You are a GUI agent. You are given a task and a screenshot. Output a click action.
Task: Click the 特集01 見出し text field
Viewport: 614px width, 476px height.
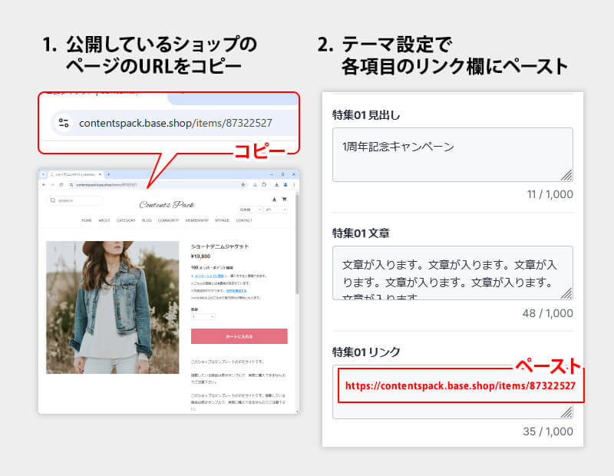tap(453, 154)
